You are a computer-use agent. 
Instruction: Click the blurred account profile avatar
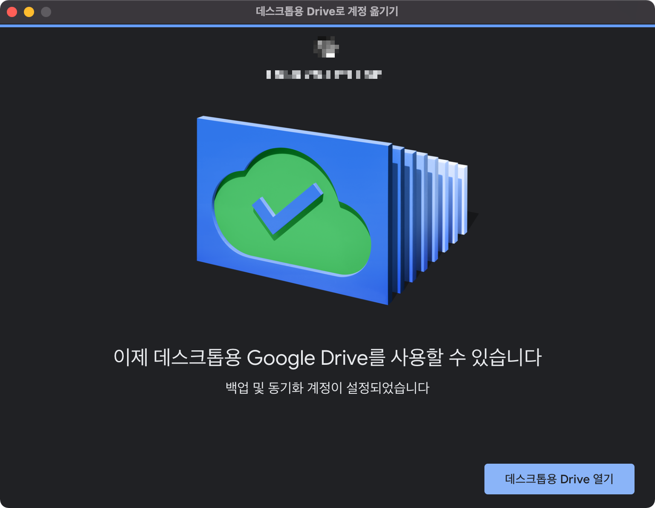point(326,46)
